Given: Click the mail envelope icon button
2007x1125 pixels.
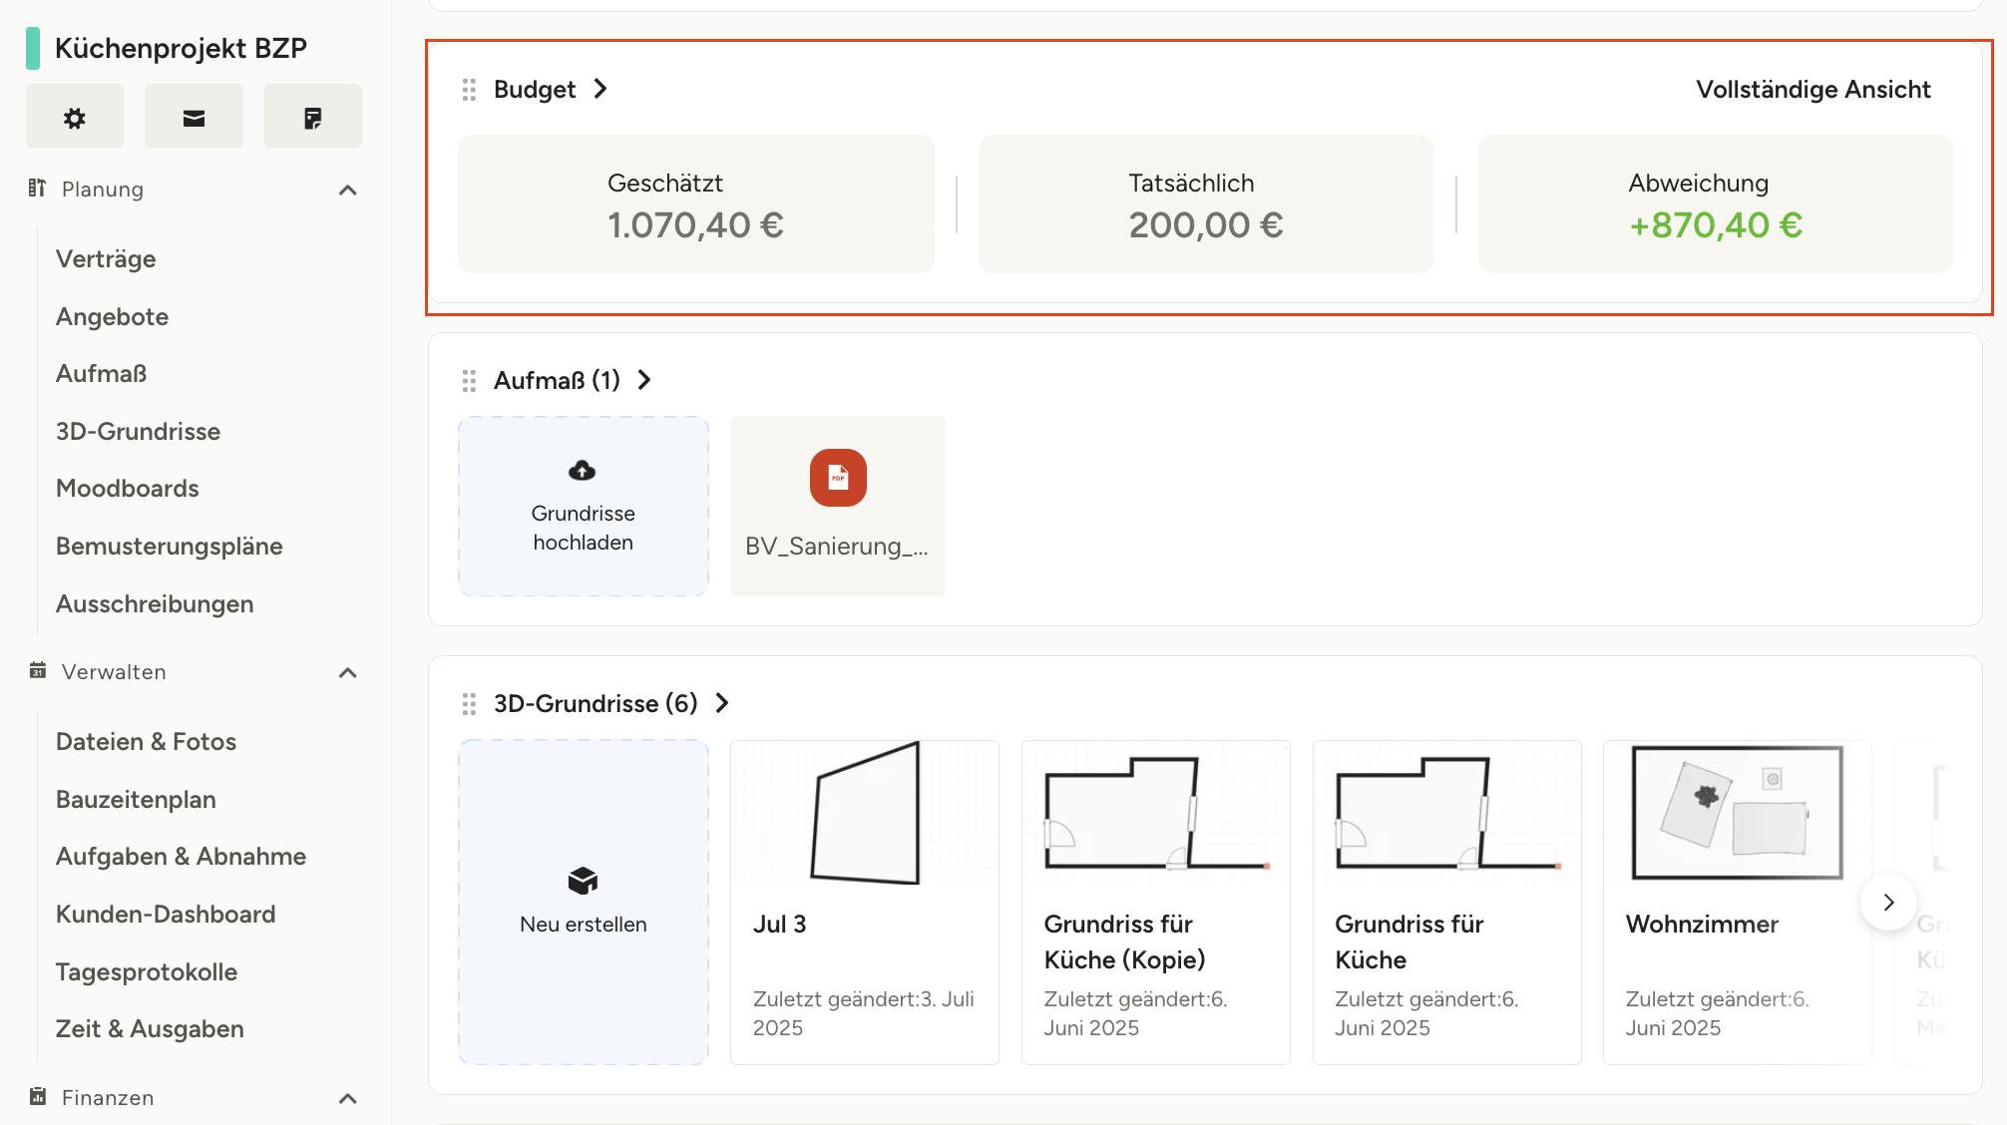Looking at the screenshot, I should click(194, 118).
